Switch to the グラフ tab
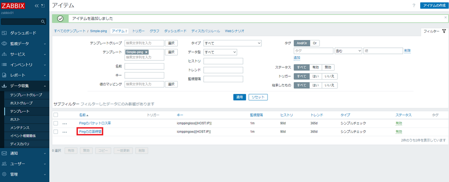The width and height of the screenshot is (449, 182). click(x=154, y=31)
